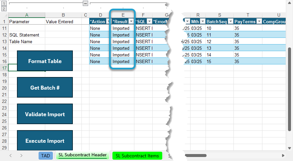
Task: Click the vertical scrollbar up arrow
Action: pyautogui.click(x=289, y=3)
